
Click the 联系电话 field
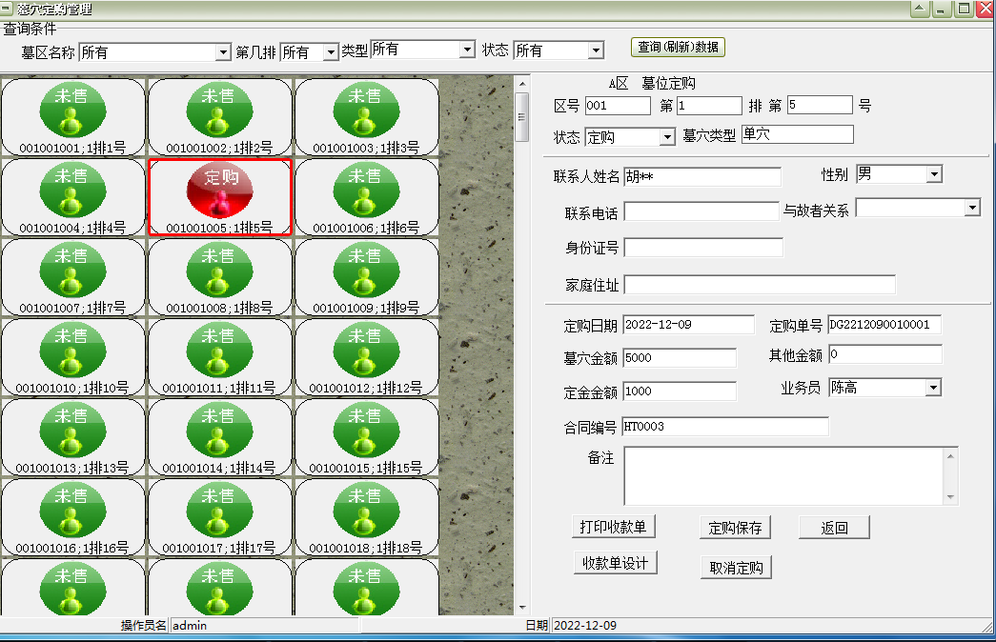coord(701,211)
